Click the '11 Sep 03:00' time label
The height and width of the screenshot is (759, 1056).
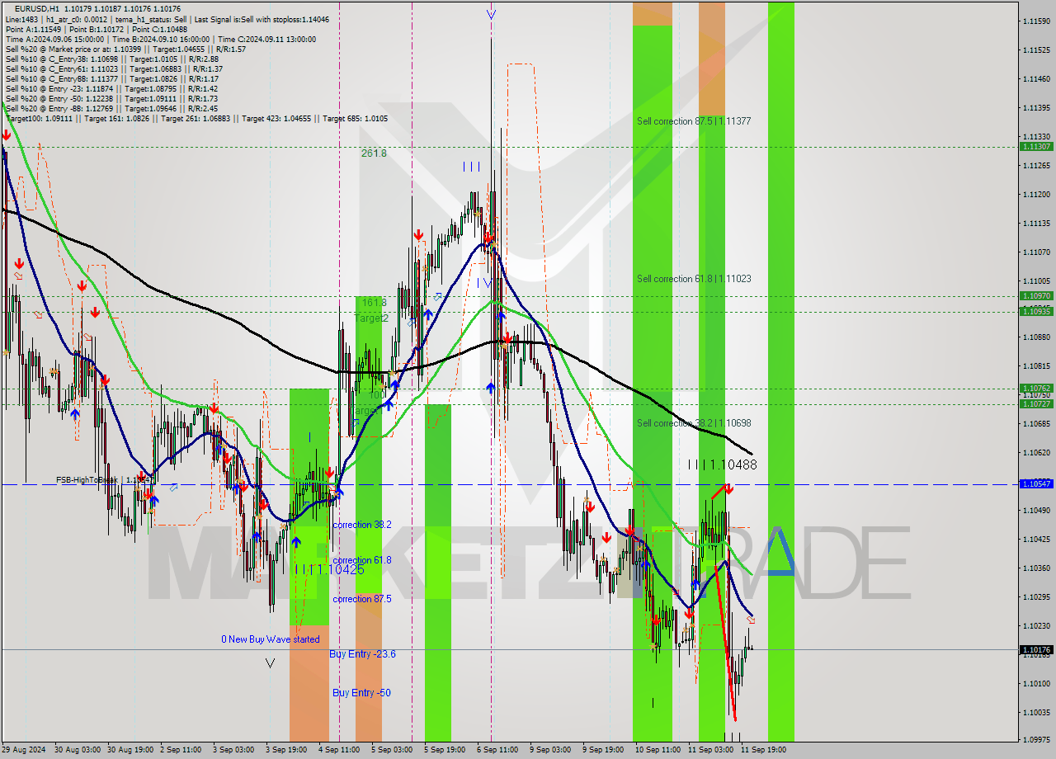pyautogui.click(x=710, y=750)
